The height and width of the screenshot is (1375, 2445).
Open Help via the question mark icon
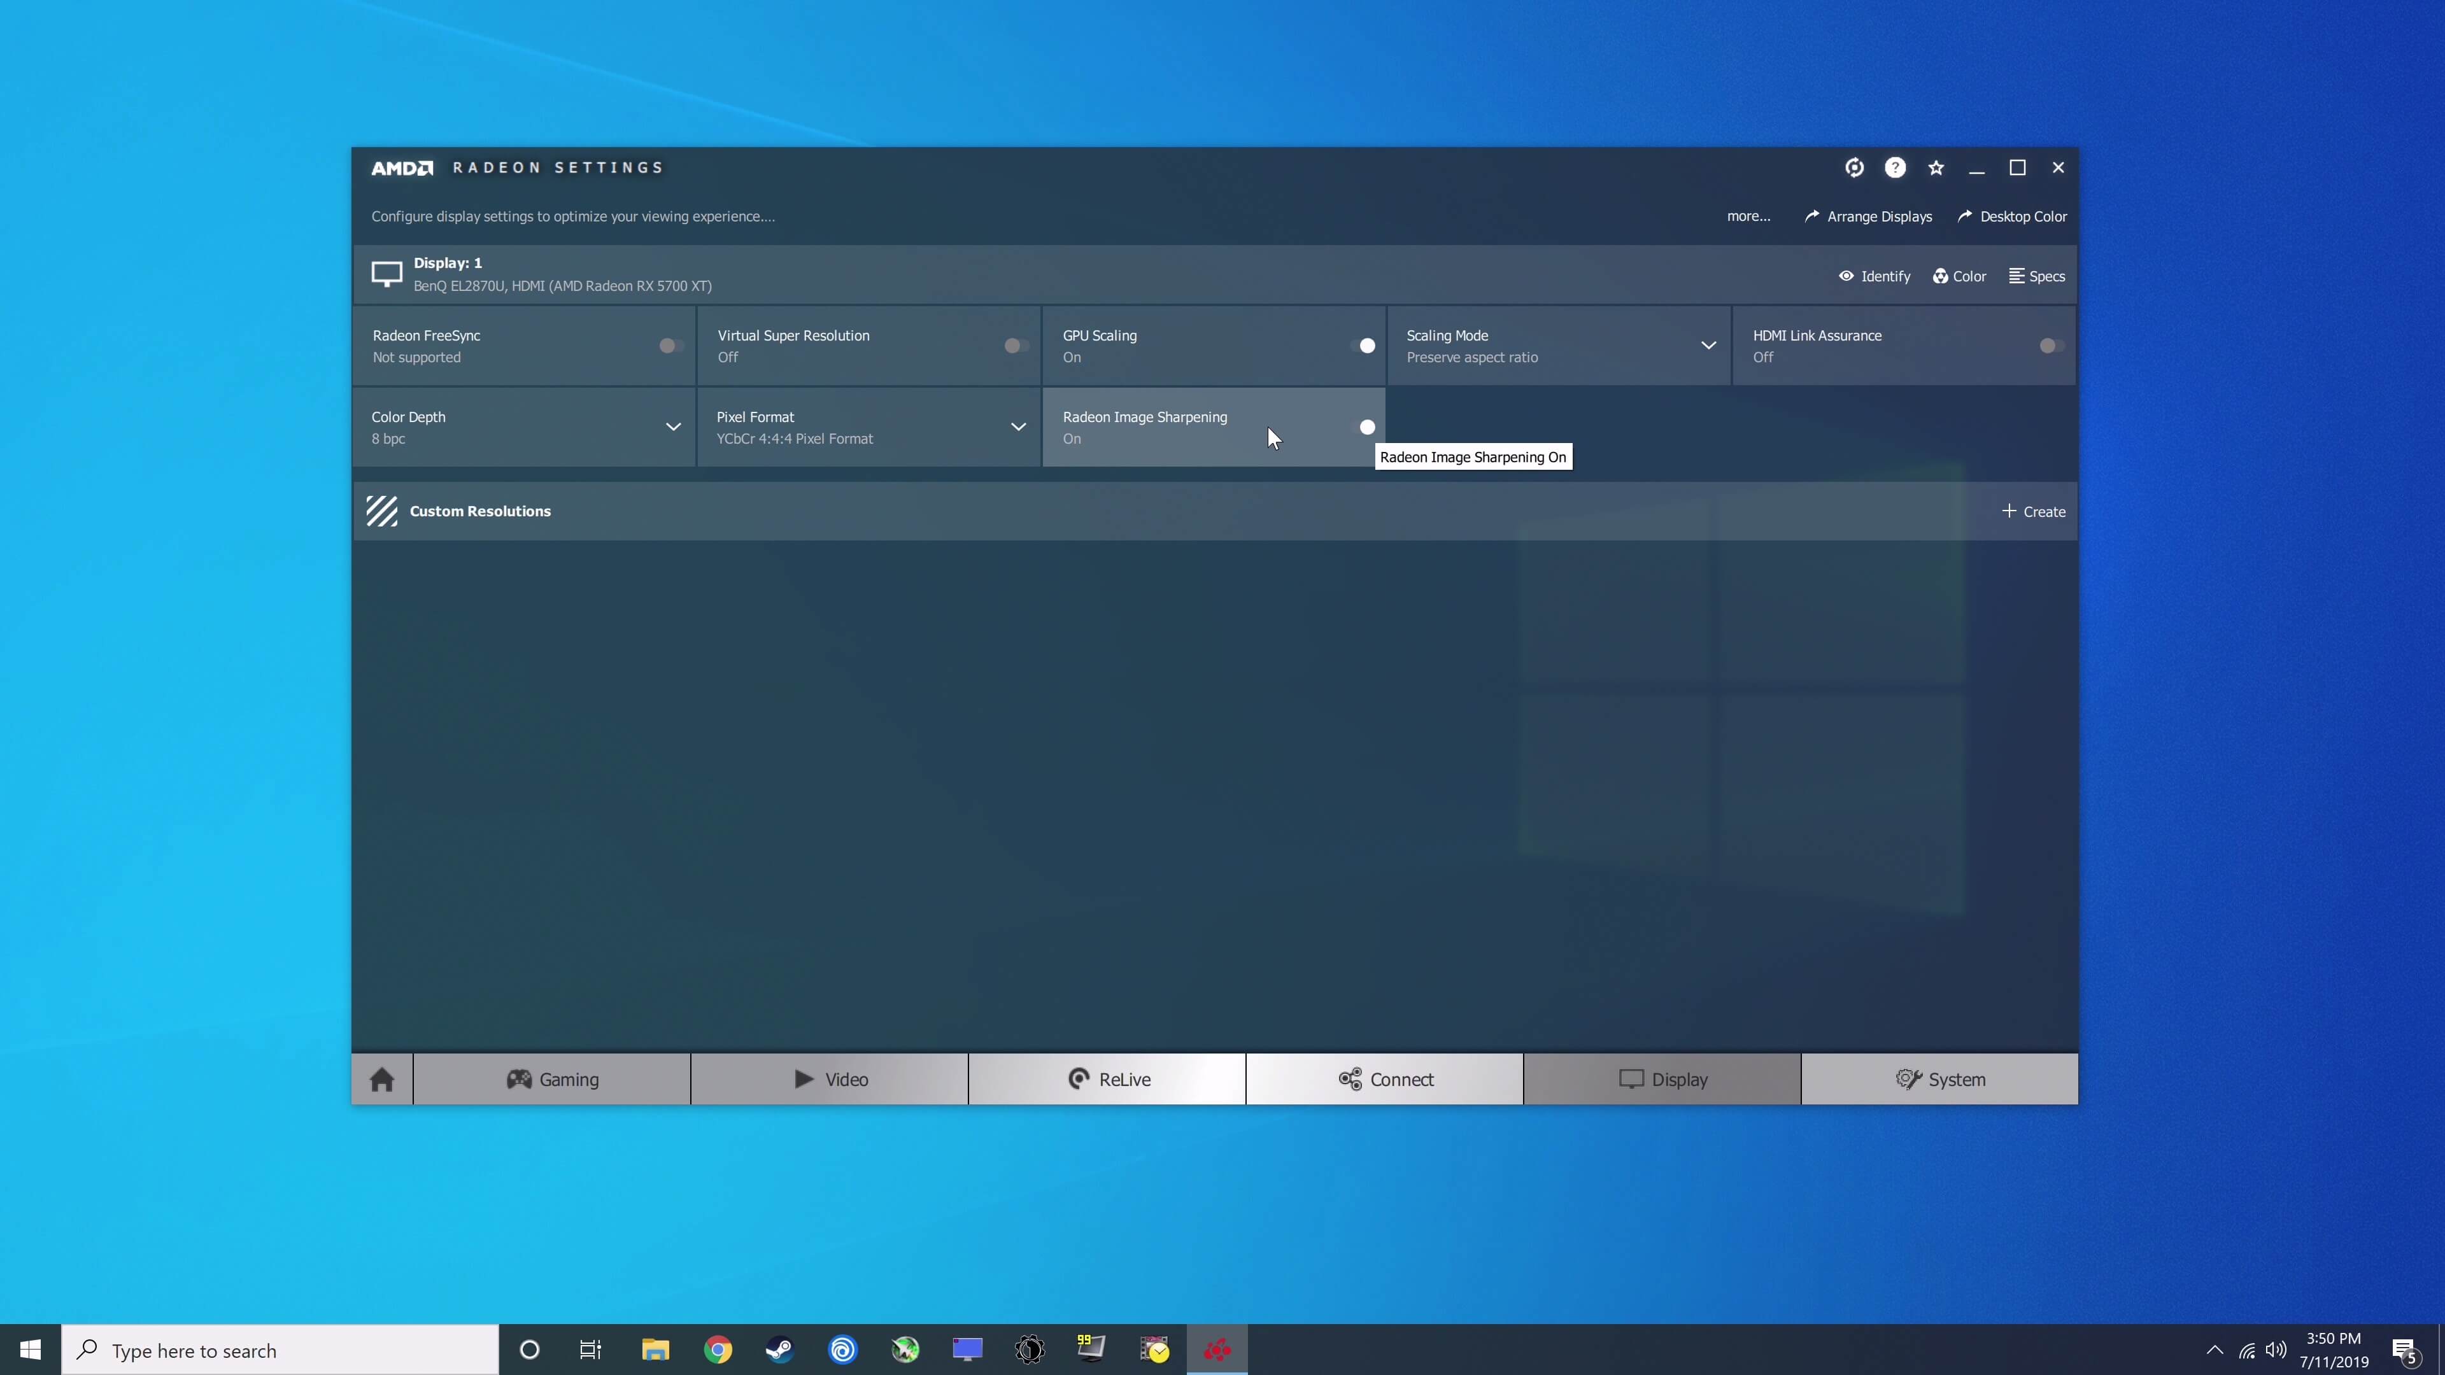(1896, 167)
